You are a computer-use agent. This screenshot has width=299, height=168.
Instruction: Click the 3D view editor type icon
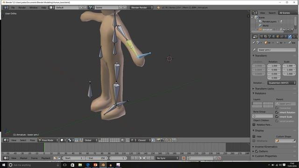(6, 140)
